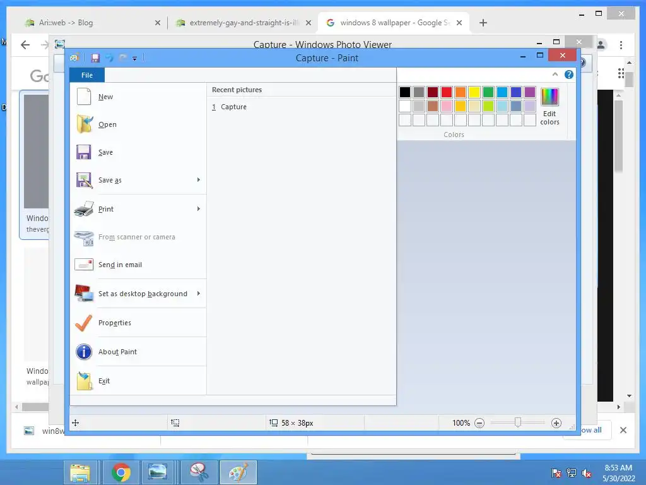Screen dimensions: 646x485
Task: Switch to the Ari::web -> Blog Chrome tab
Action: (x=93, y=23)
